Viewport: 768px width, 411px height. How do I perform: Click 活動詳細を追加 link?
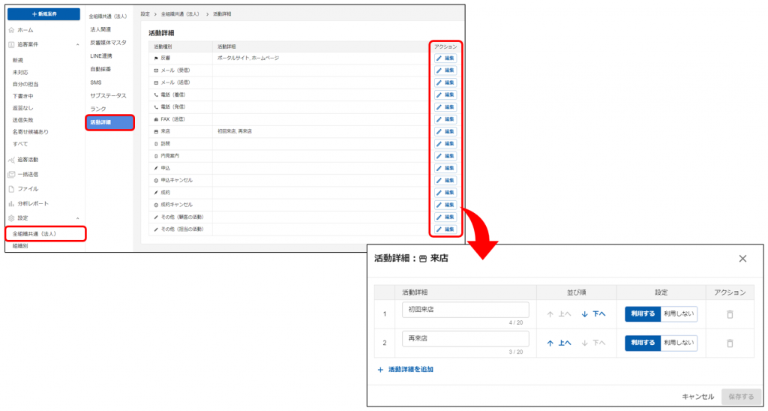[405, 370]
